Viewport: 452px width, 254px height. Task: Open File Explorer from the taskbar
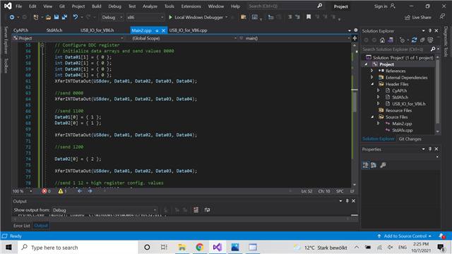[182, 247]
